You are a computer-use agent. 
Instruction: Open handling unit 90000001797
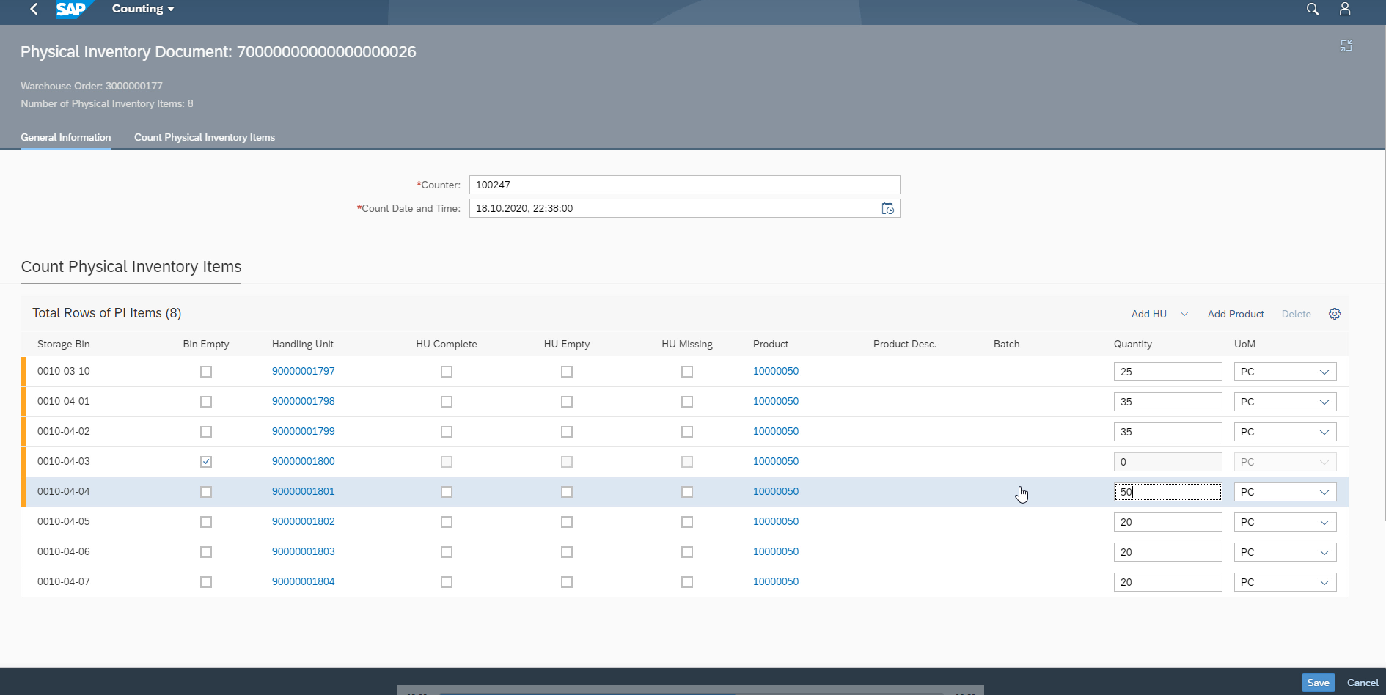(304, 371)
